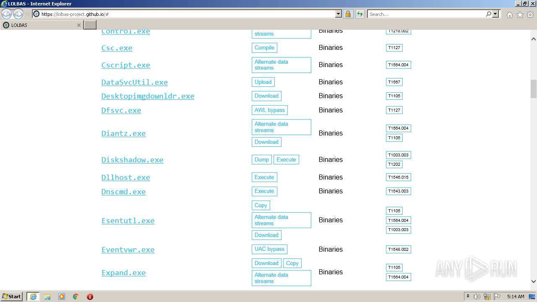The height and width of the screenshot is (302, 537).
Task: Click Alternate data streams tag for Cscript.exe
Action: click(x=281, y=65)
